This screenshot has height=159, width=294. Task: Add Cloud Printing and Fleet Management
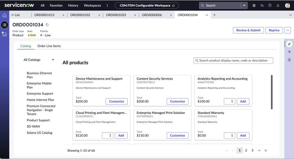pyautogui.click(x=121, y=136)
